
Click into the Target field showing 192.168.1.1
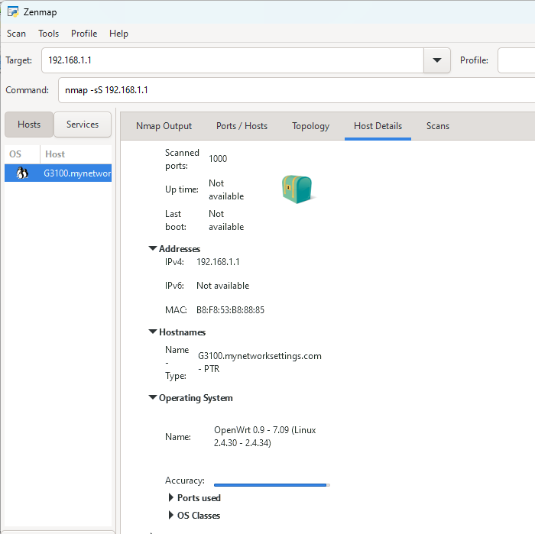(x=232, y=60)
